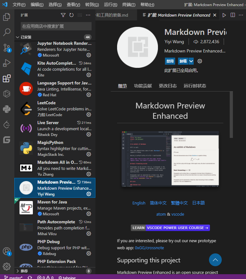
Task: Select the 细节 tab
Action: coord(123,86)
